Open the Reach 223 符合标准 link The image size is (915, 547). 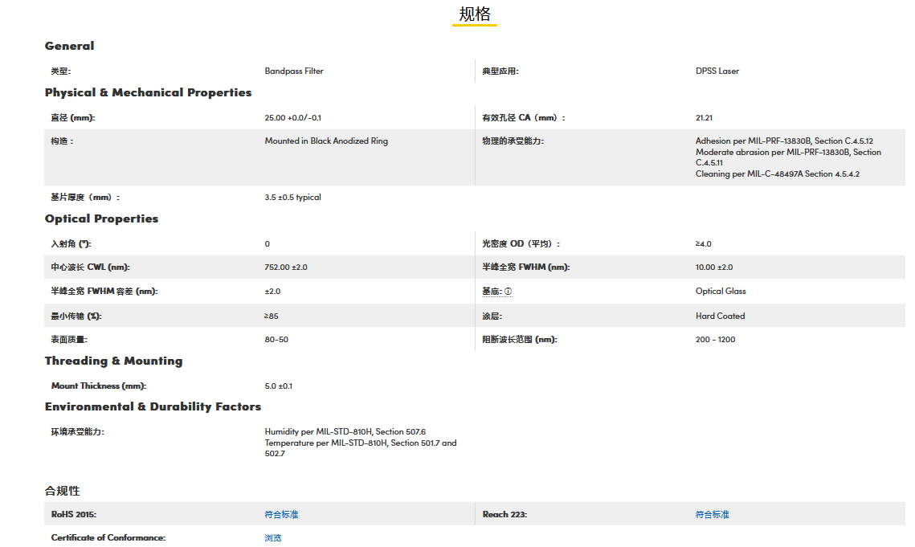click(x=712, y=514)
